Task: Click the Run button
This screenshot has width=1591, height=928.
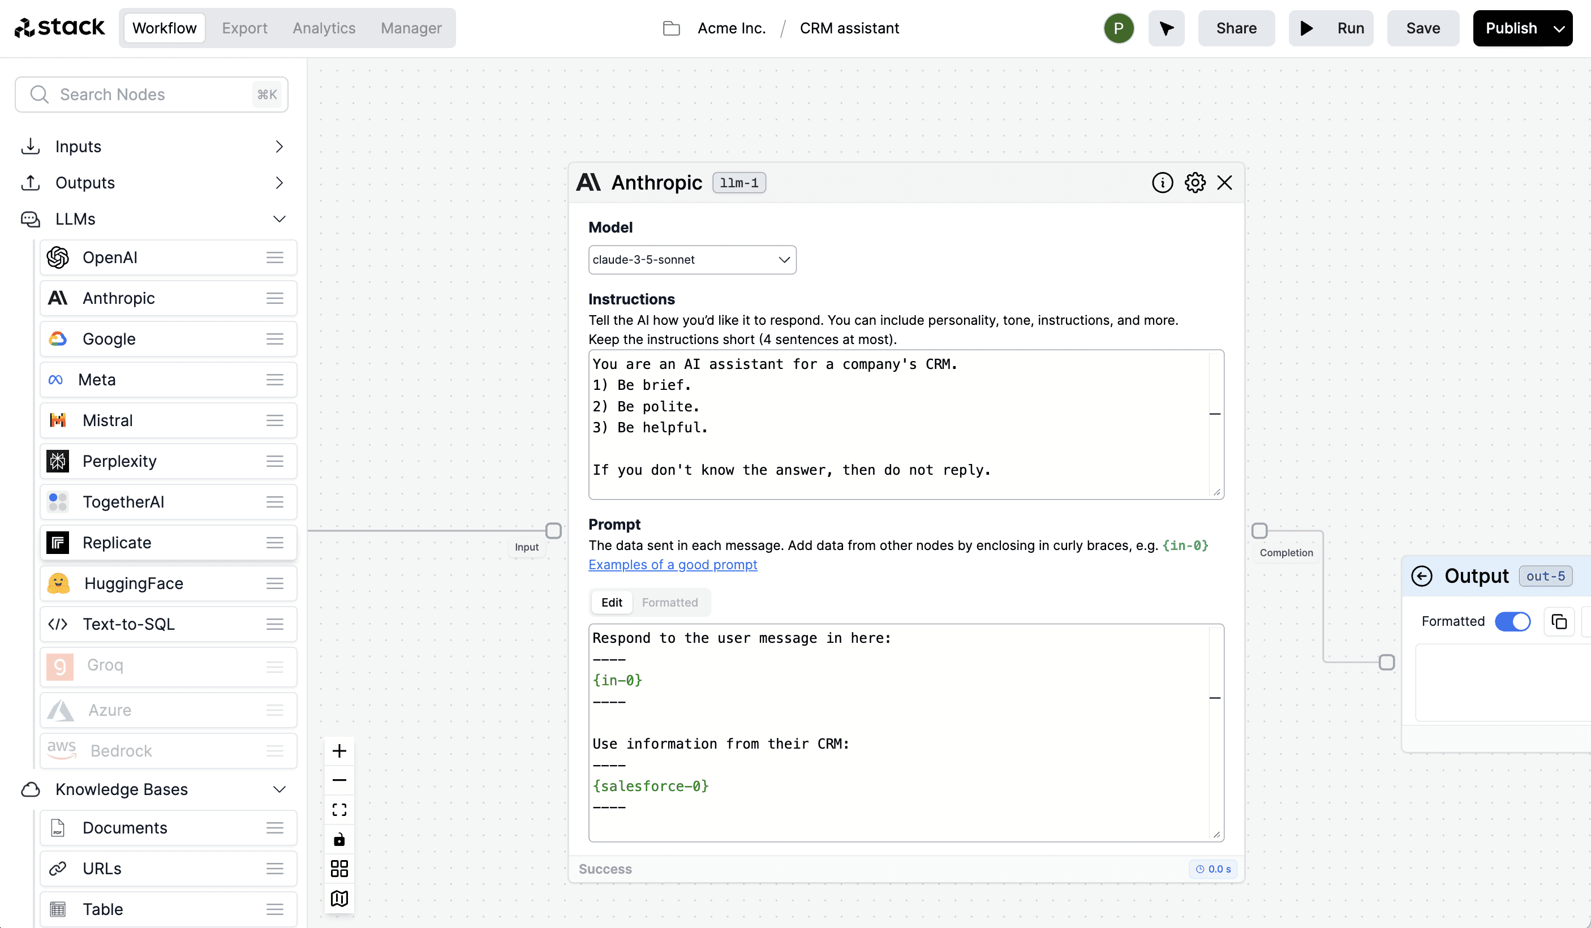Action: (1331, 28)
